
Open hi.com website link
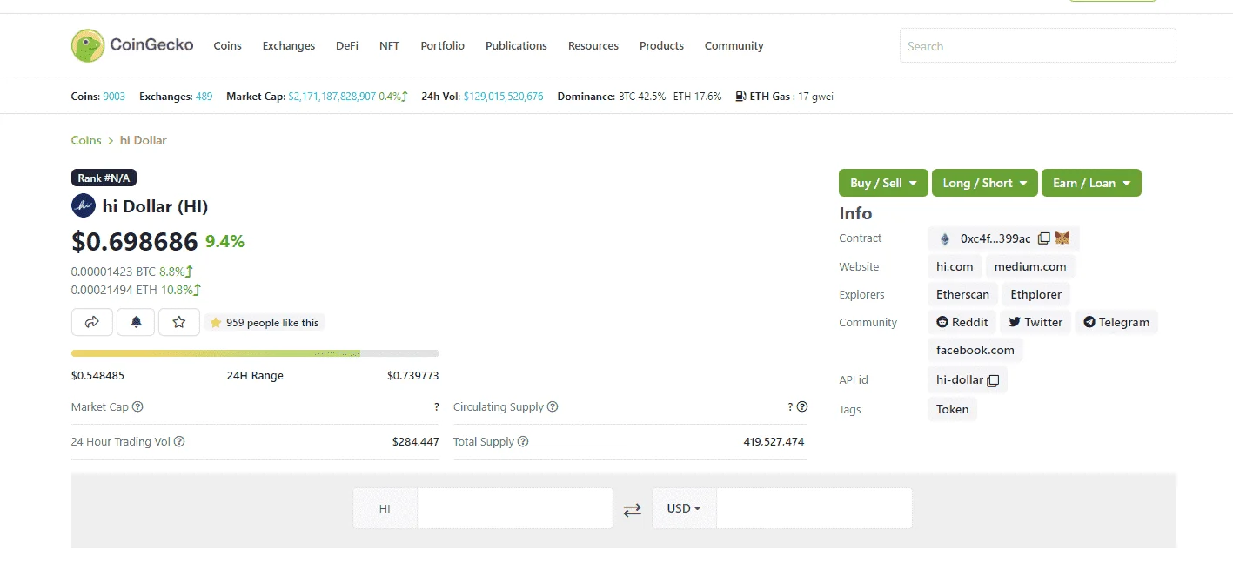click(x=955, y=266)
